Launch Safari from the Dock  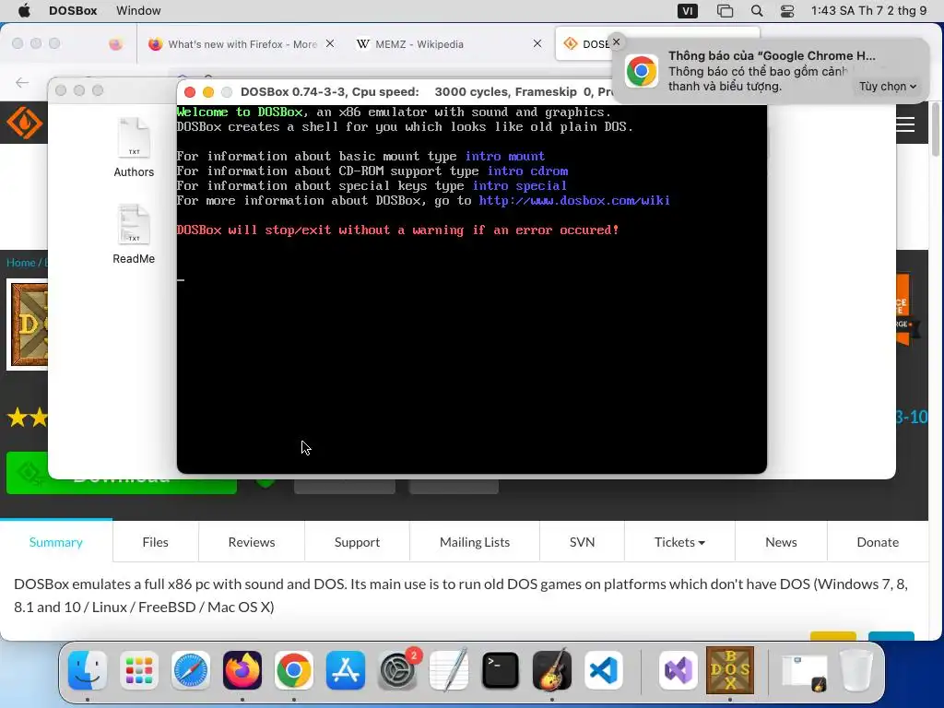point(191,670)
